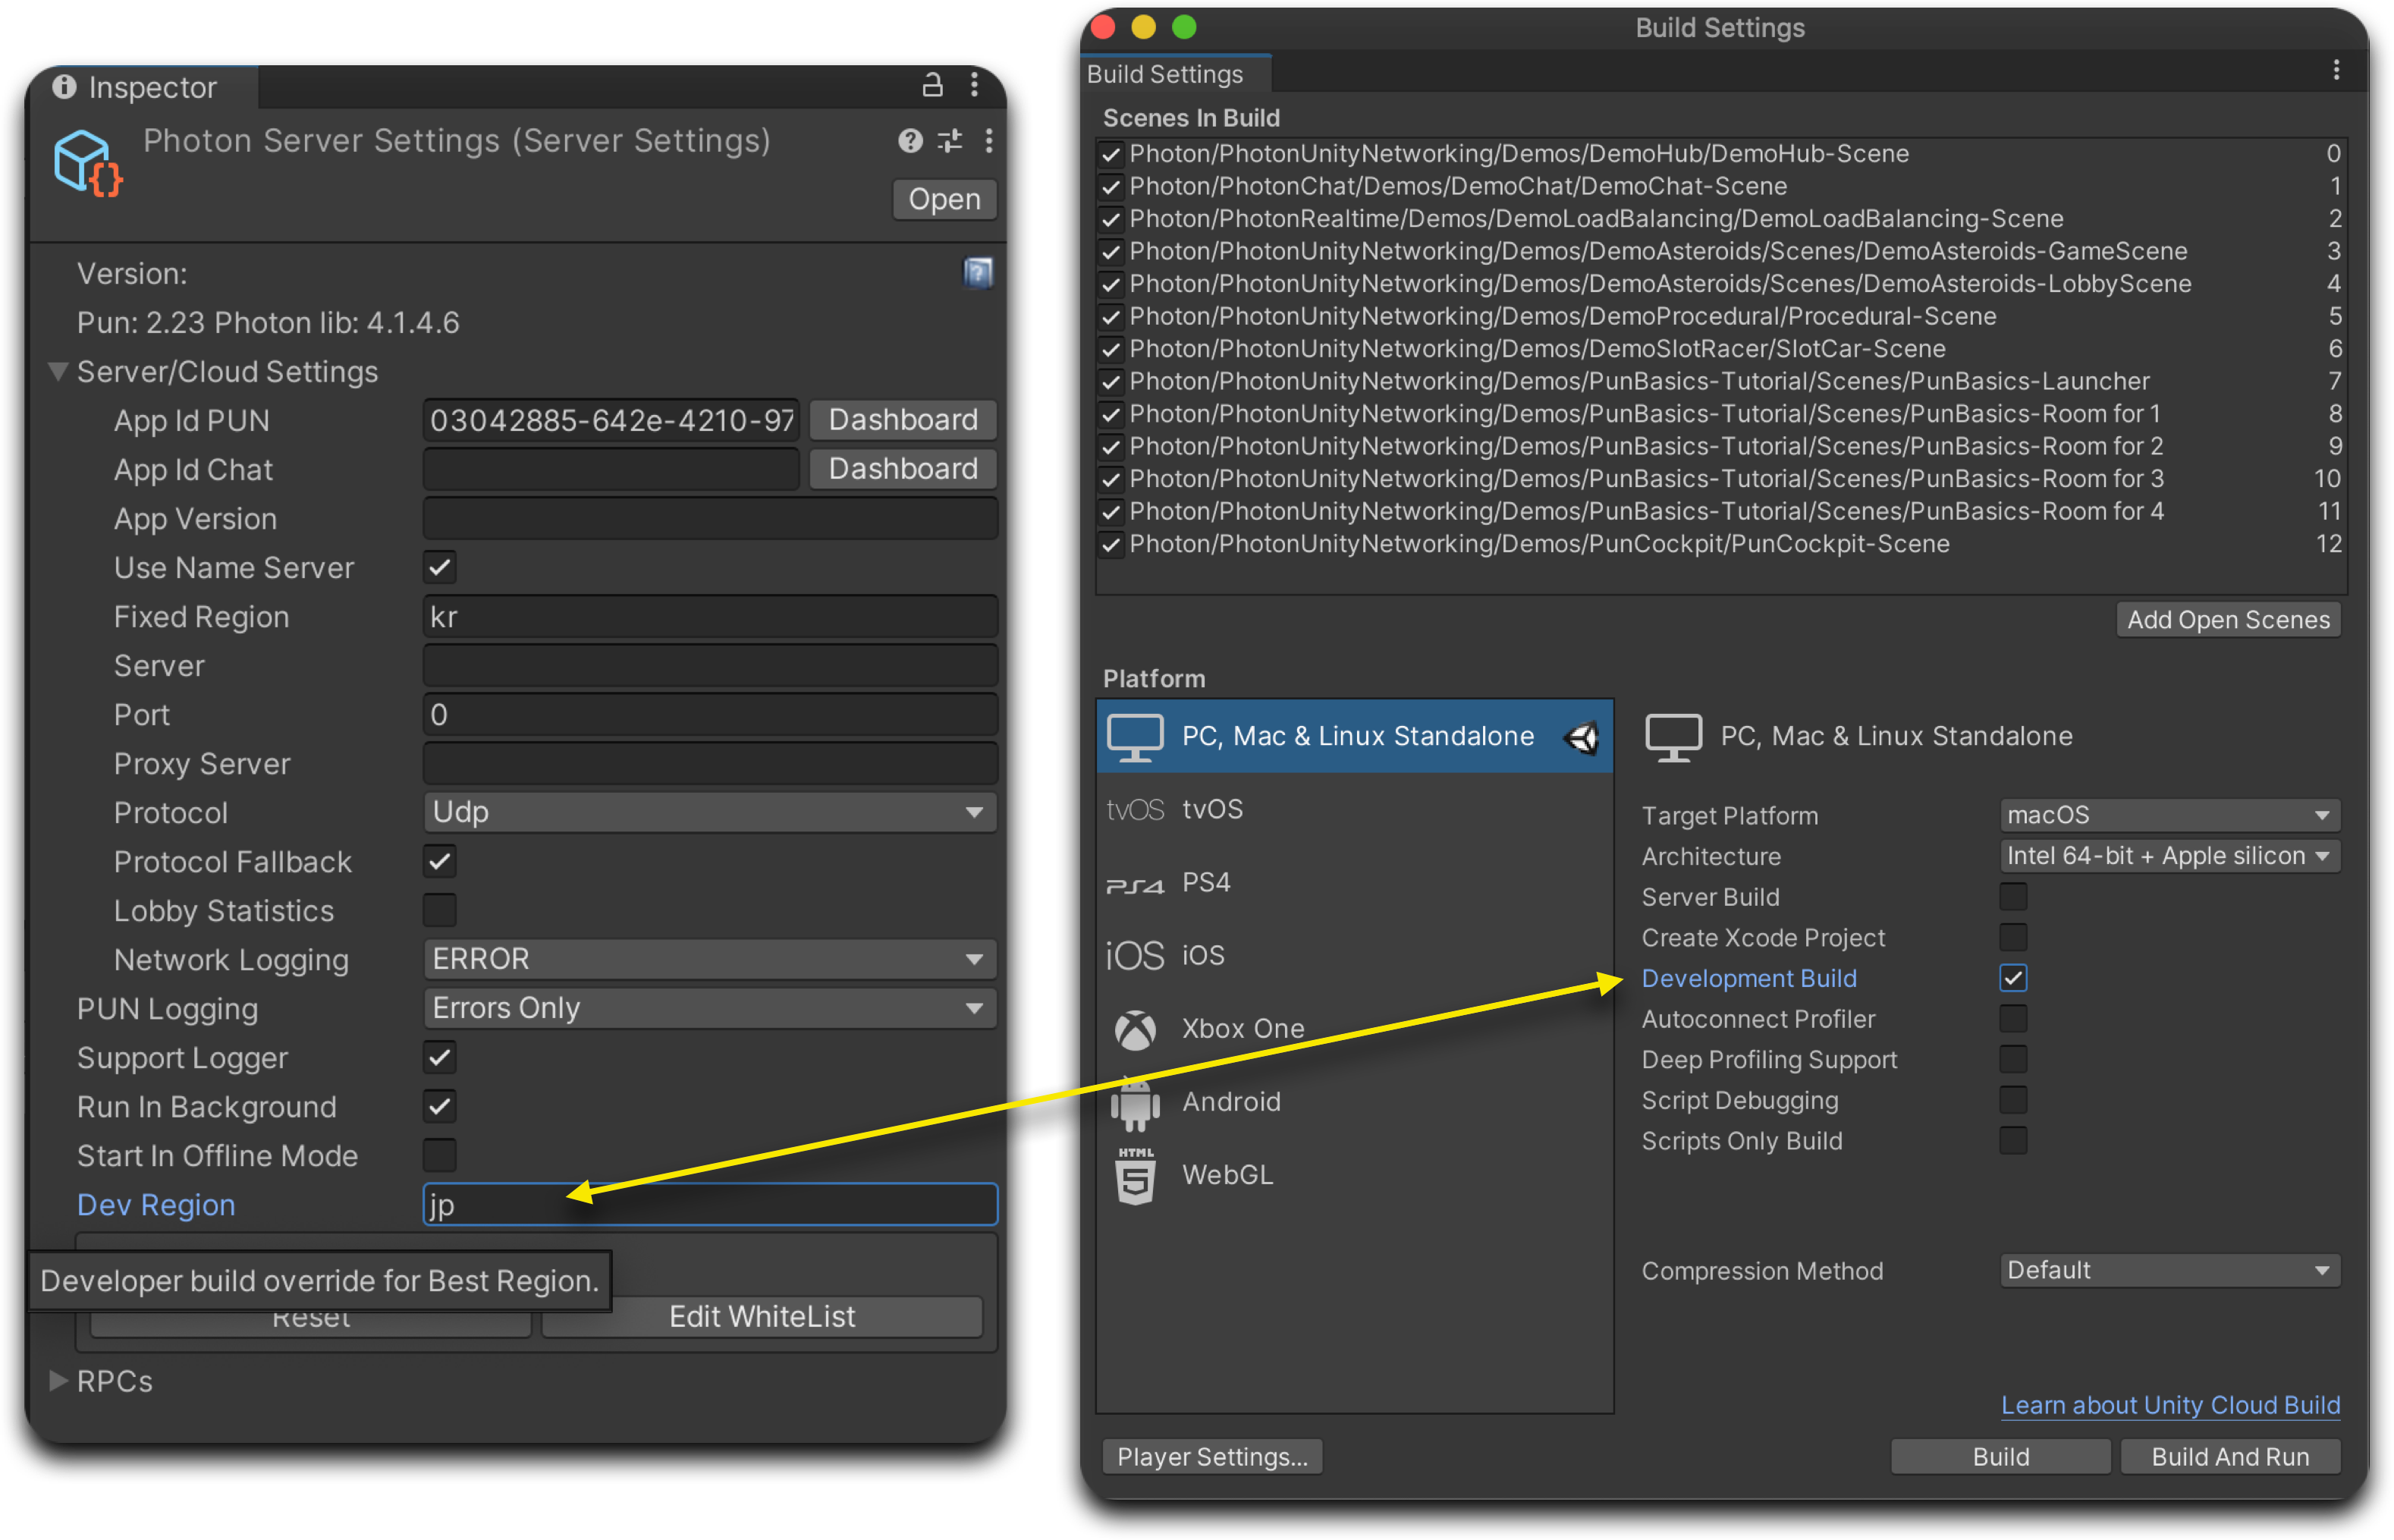2394x1540 pixels.
Task: Open Protocol Udp dropdown
Action: tap(710, 812)
